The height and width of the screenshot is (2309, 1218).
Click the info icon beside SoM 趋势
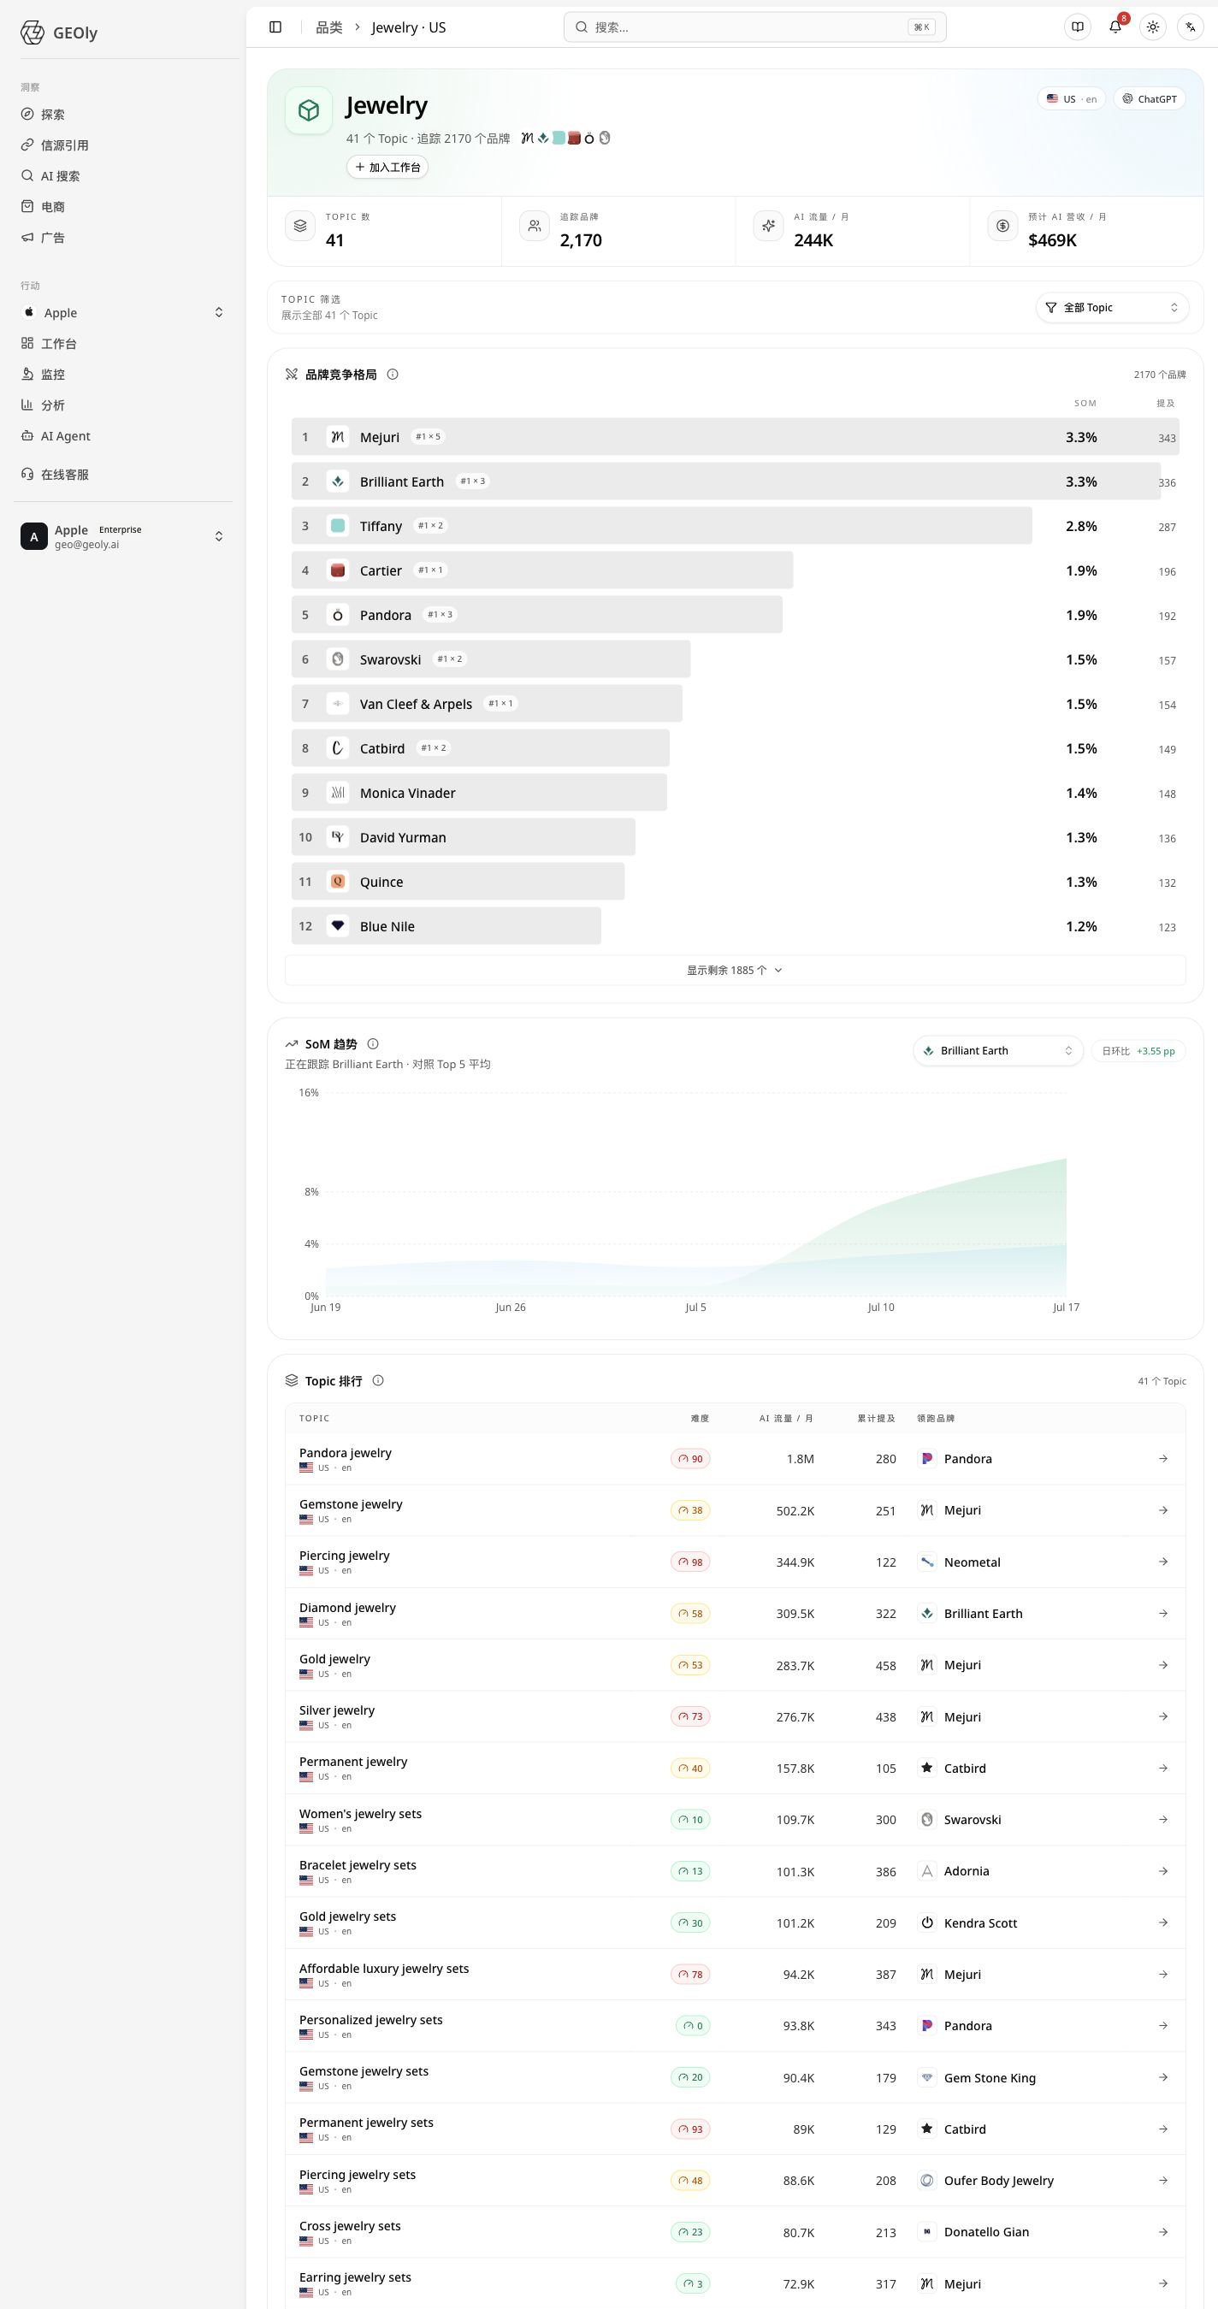pos(373,1043)
